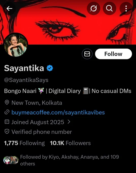Tap the Joined August 2025 text
Screen dimensions: 136x173
click(x=38, y=122)
